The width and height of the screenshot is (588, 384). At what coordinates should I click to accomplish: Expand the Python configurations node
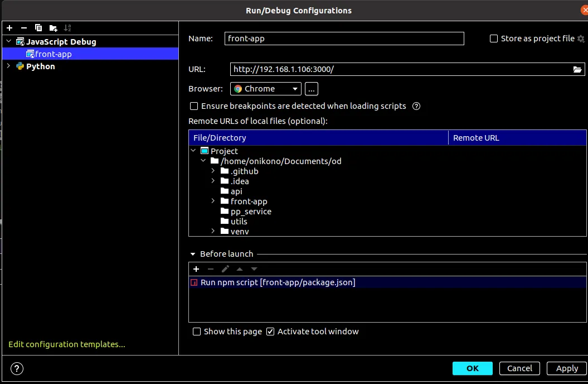pos(8,66)
